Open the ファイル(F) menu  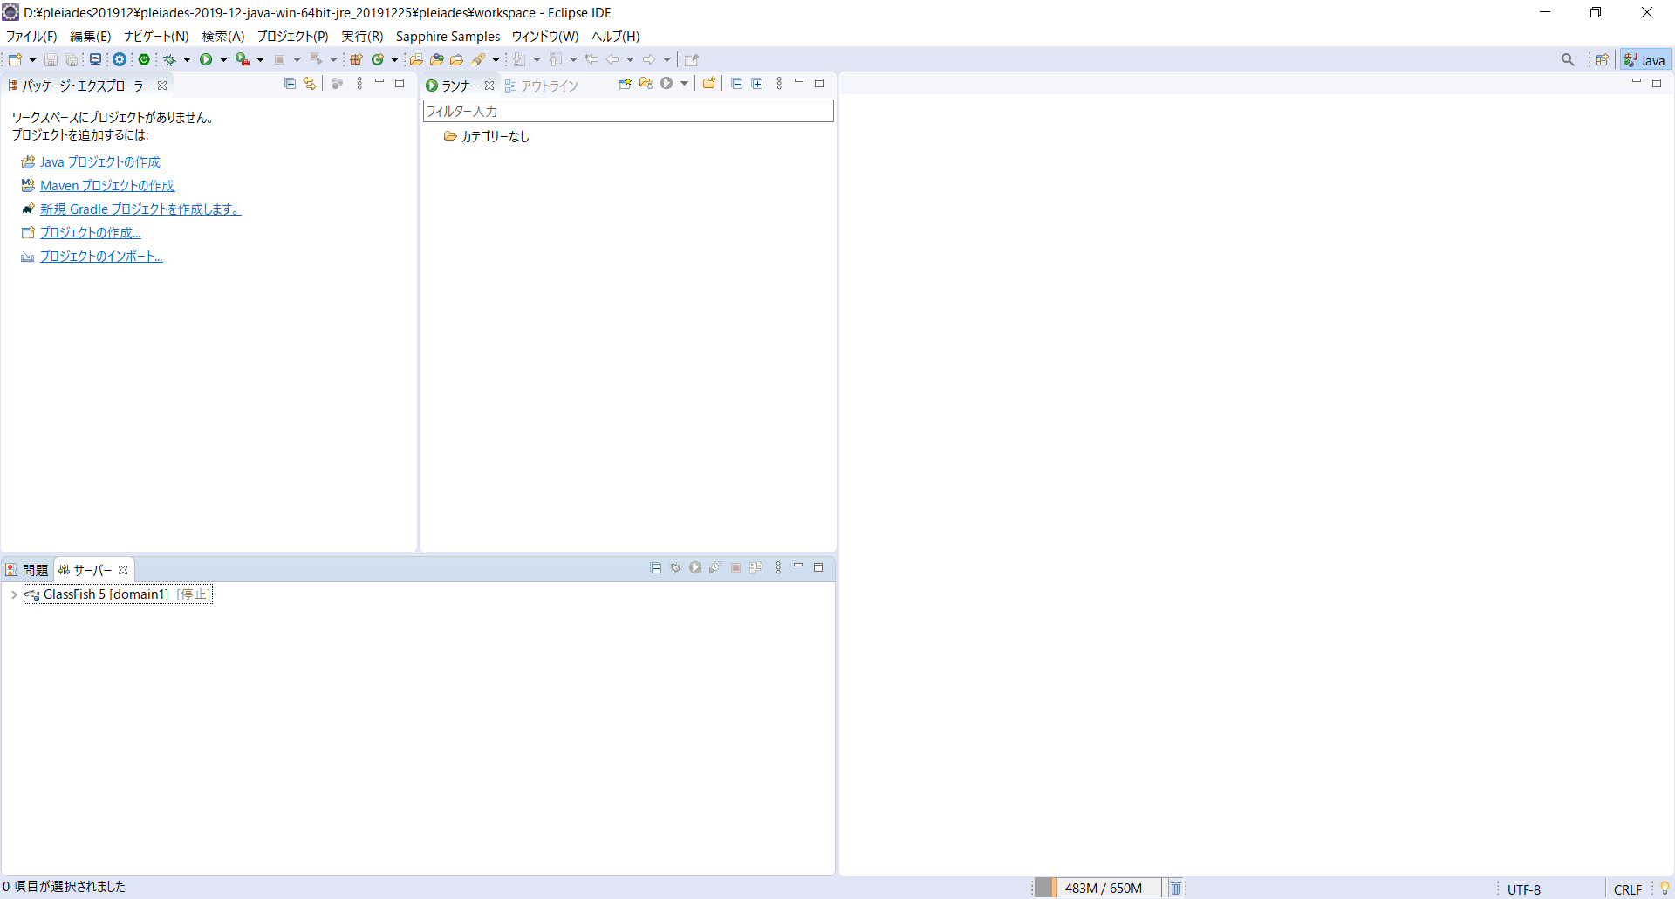pos(31,36)
